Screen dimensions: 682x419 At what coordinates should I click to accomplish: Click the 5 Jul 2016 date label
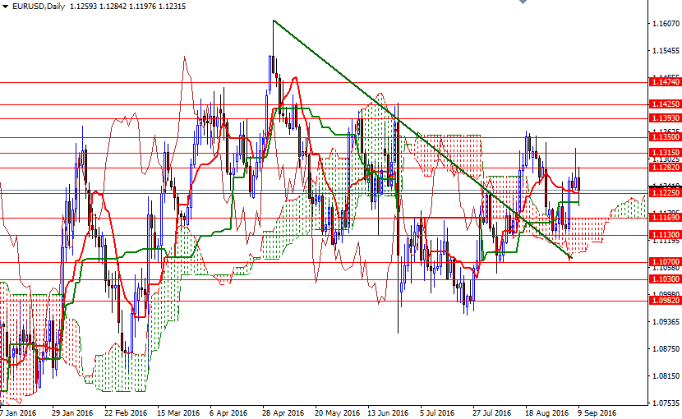click(437, 412)
